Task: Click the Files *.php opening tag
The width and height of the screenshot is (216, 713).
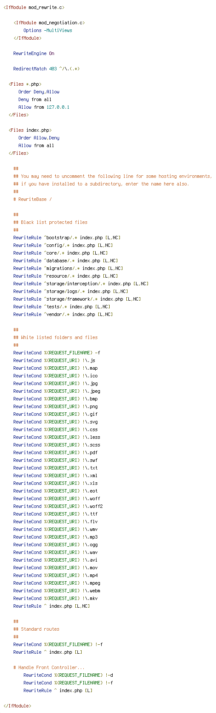Action: [x=25, y=84]
